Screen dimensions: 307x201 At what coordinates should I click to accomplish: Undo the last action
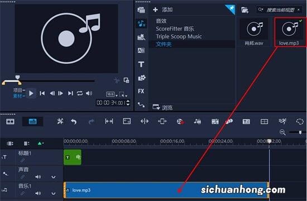click(x=74, y=122)
